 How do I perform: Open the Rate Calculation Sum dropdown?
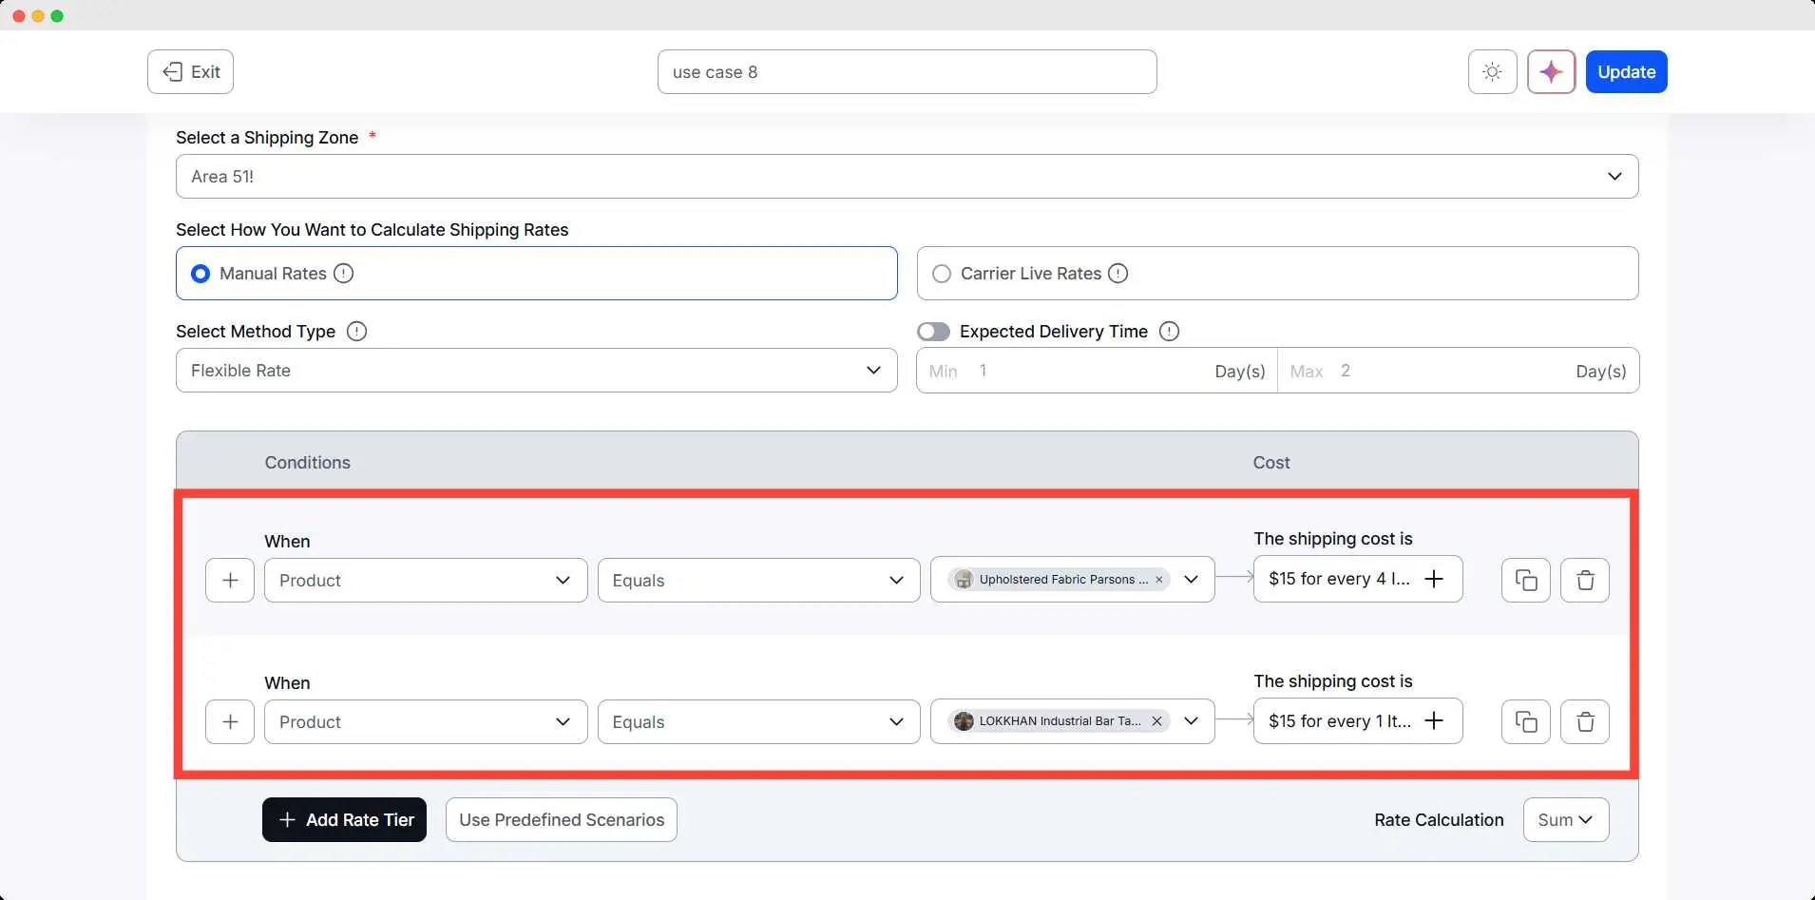(1565, 820)
